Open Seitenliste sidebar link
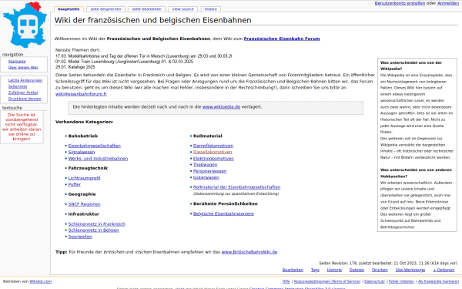 [18, 86]
